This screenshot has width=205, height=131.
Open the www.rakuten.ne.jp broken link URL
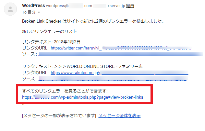tap(119, 72)
